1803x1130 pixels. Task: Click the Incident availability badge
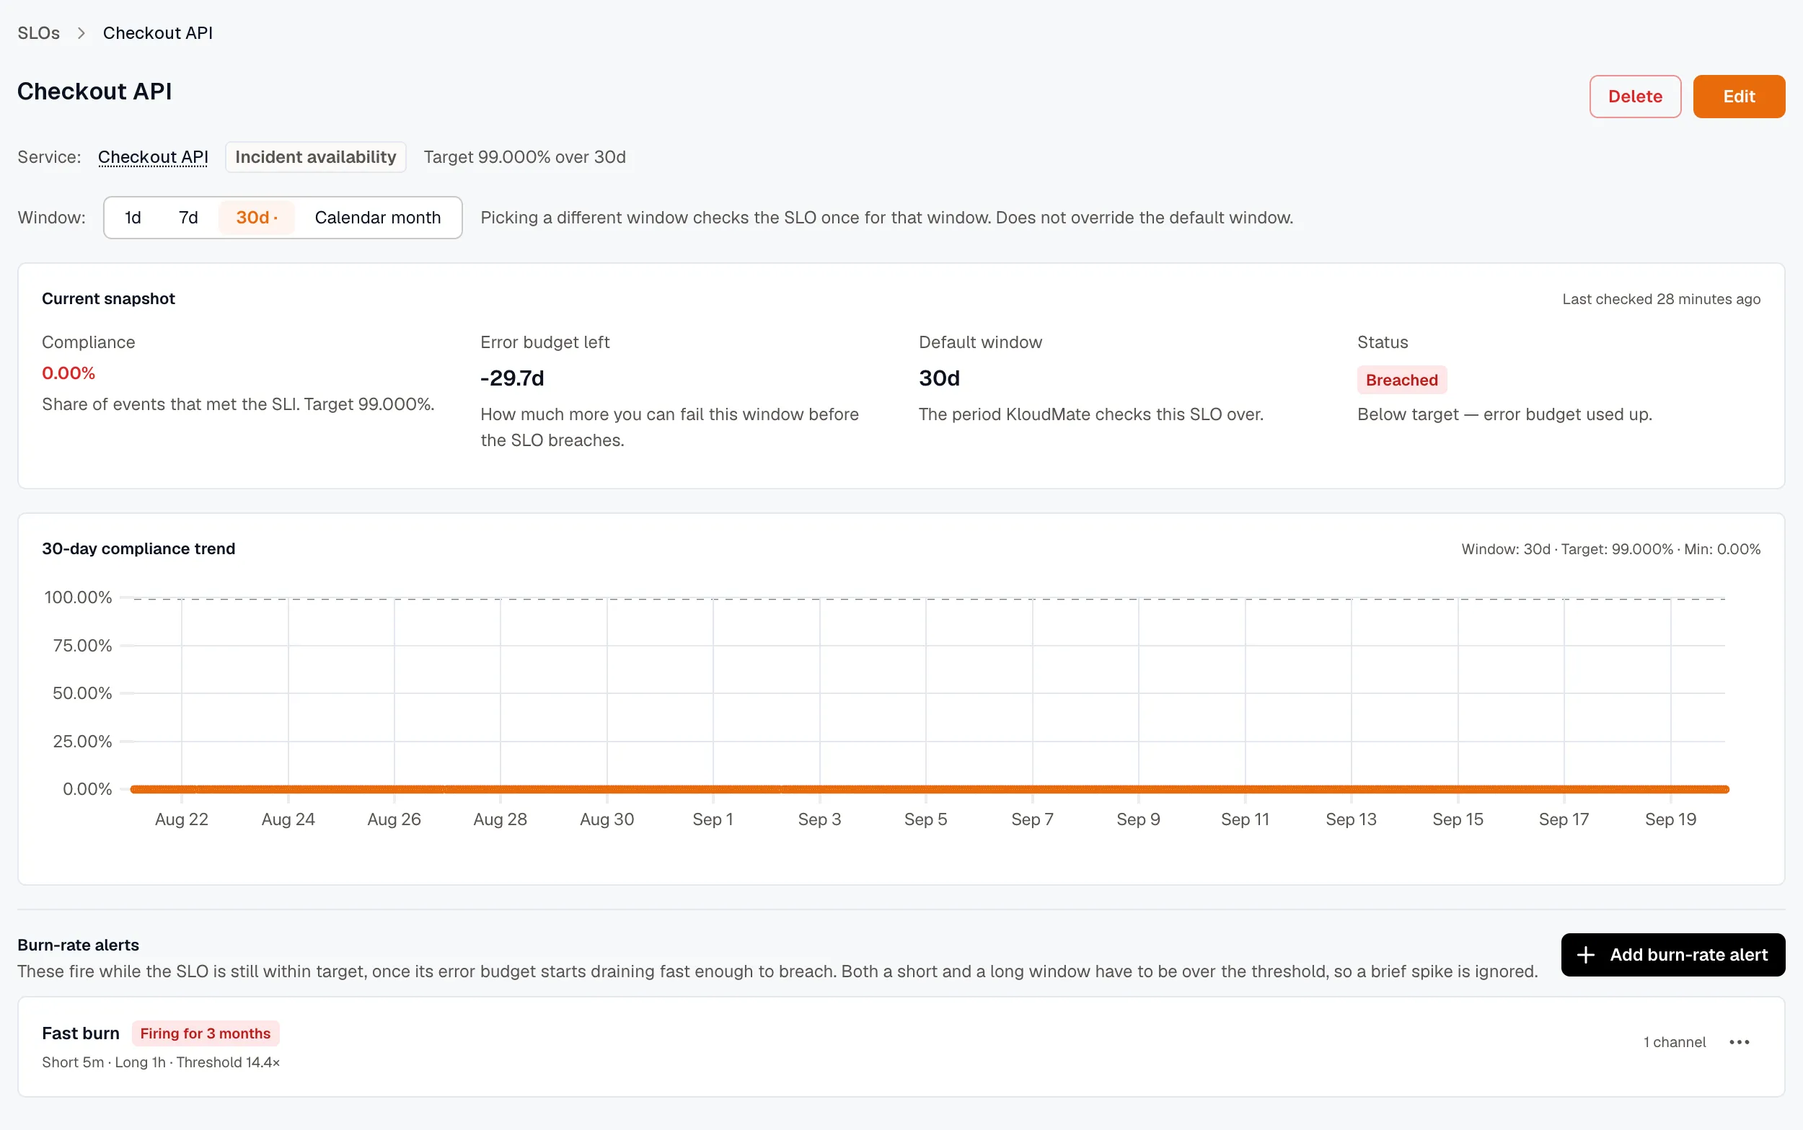[316, 157]
